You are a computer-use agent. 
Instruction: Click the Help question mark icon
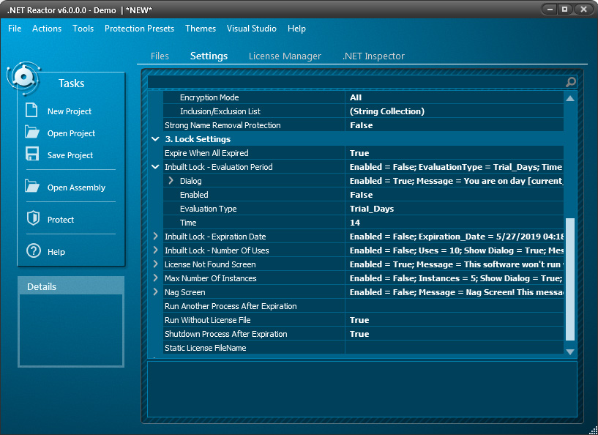[x=32, y=251]
